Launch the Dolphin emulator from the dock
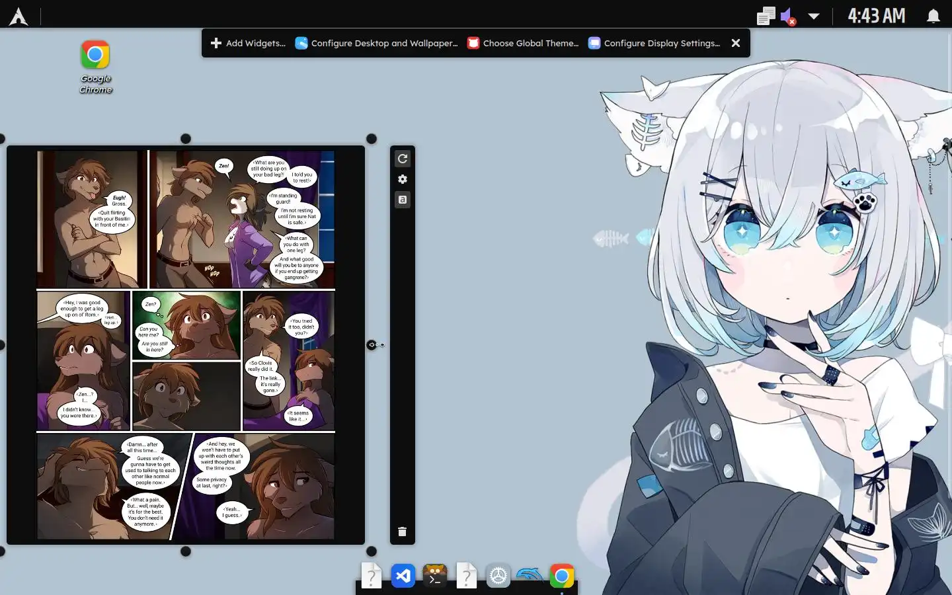 (530, 575)
